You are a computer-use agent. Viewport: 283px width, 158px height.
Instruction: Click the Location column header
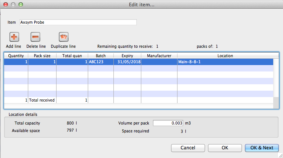pyautogui.click(x=225, y=56)
